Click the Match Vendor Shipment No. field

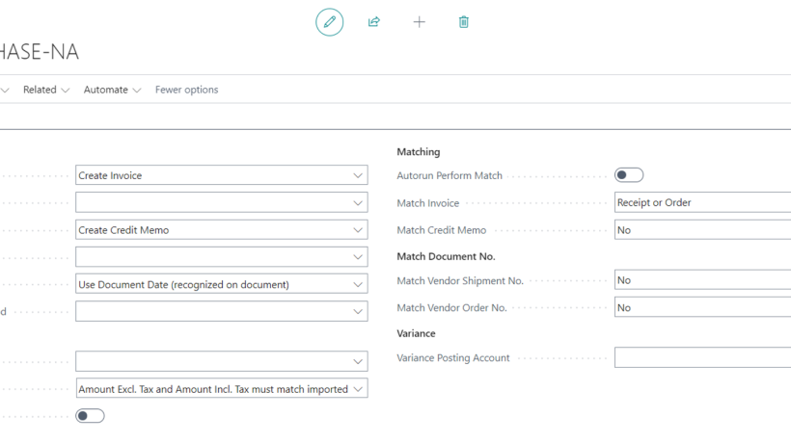tap(701, 280)
